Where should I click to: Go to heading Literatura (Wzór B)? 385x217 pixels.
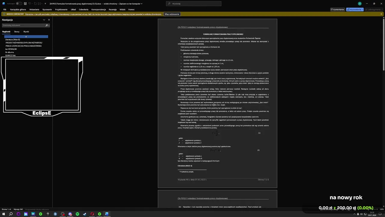(13, 39)
